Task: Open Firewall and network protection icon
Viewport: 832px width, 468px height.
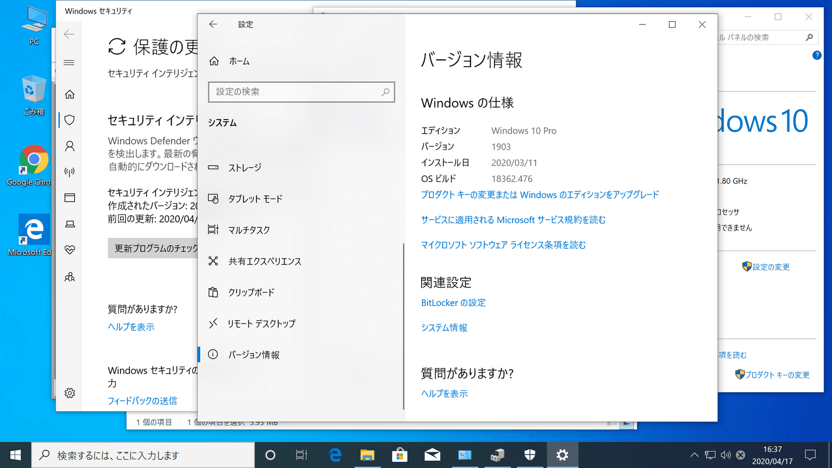Action: (70, 172)
